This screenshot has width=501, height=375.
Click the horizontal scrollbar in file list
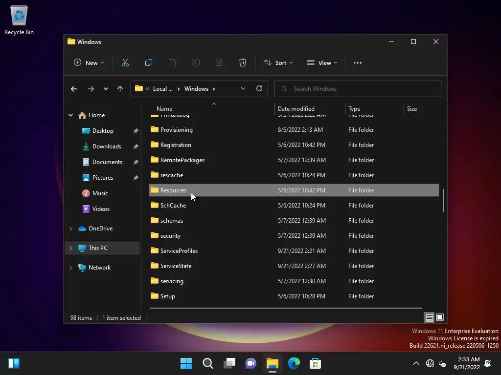pos(286,308)
